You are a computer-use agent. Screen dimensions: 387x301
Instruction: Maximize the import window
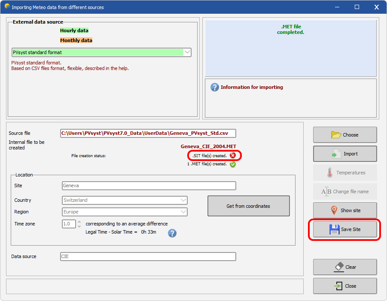357,7
